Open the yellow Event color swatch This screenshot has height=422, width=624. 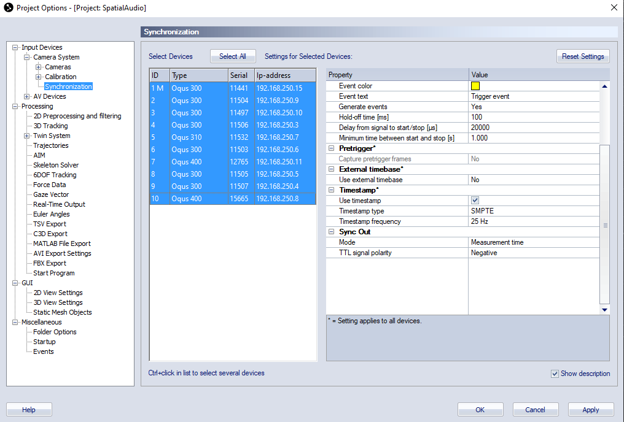click(x=475, y=86)
